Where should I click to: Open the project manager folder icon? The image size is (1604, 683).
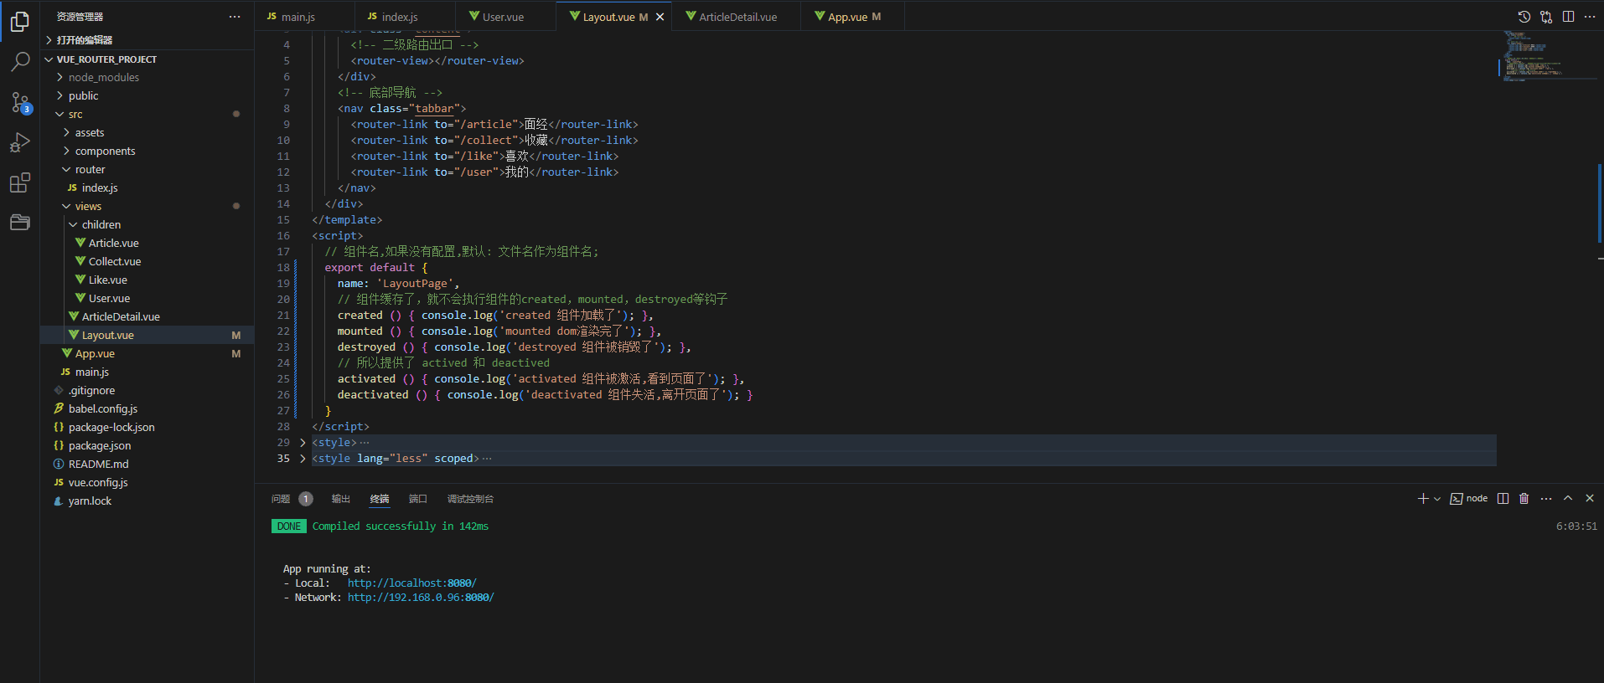coord(20,222)
